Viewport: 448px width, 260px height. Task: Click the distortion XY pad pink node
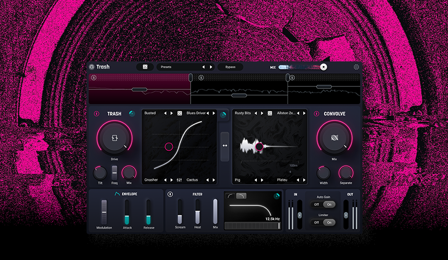[169, 147]
